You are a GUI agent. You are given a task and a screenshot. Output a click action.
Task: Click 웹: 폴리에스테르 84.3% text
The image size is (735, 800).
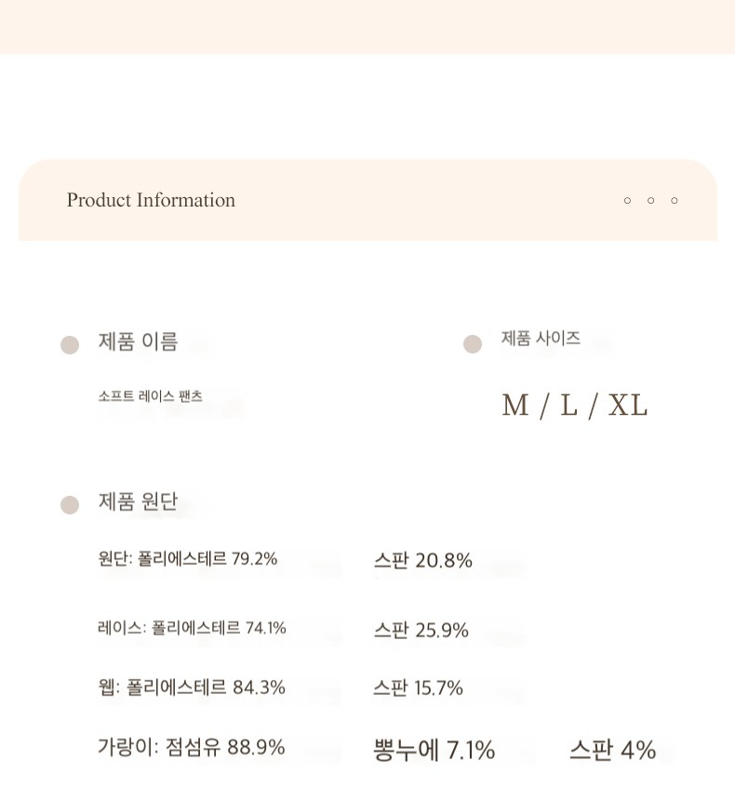(x=192, y=687)
